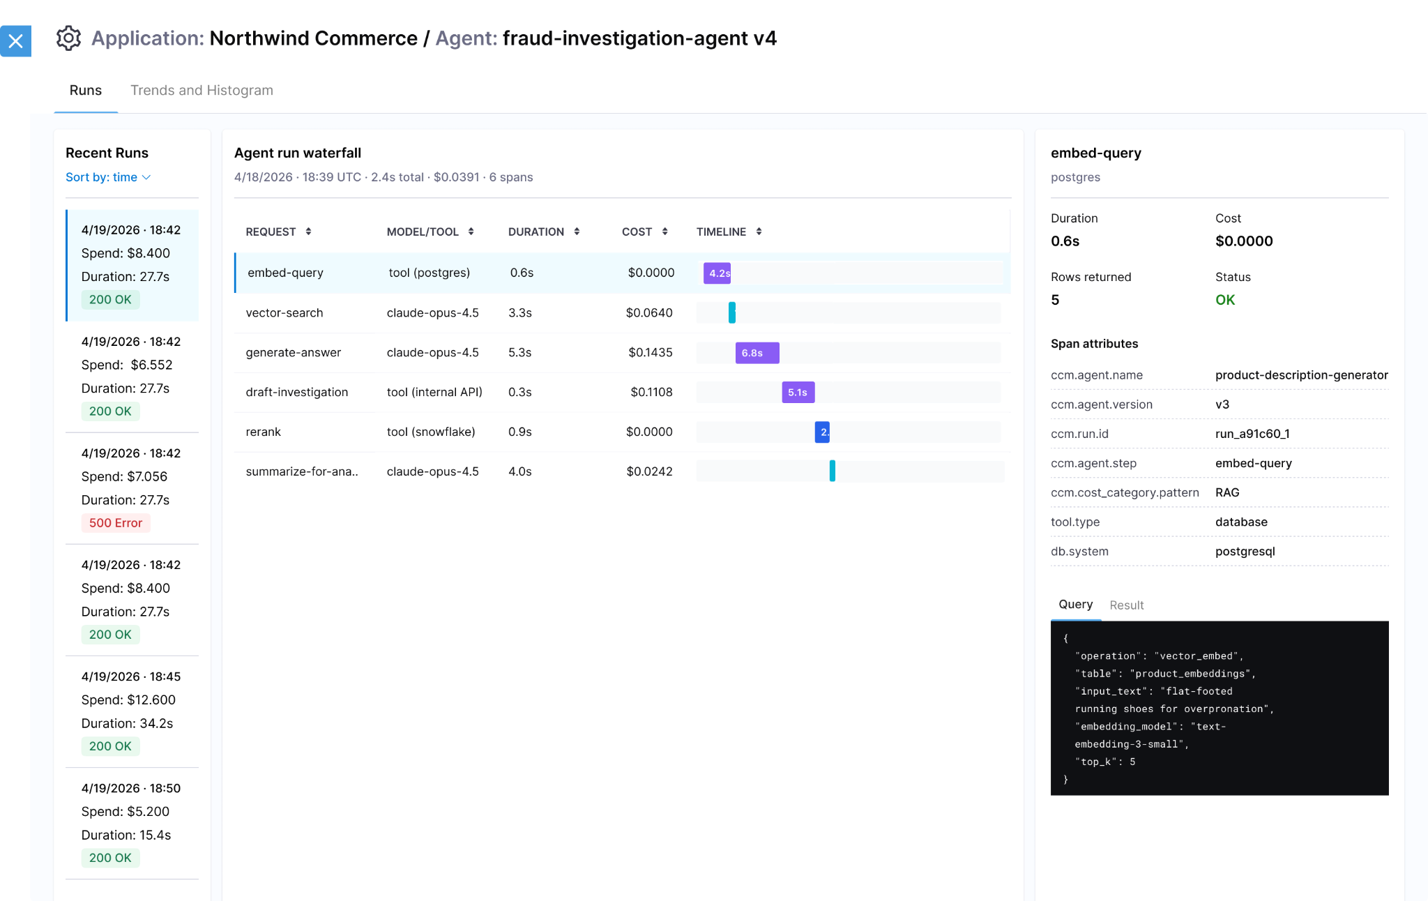Select the embed-query span row
The height and width of the screenshot is (901, 1428).
(x=622, y=273)
